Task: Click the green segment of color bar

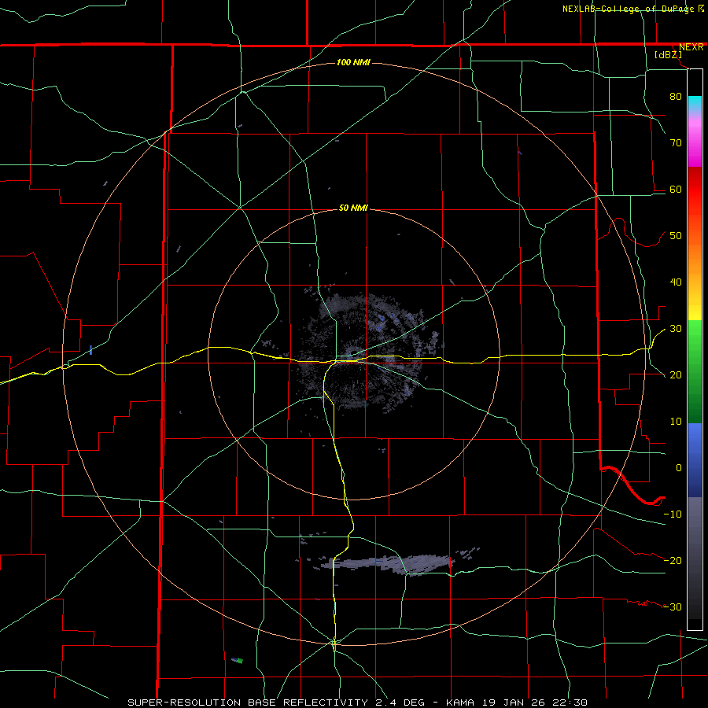Action: pos(695,371)
